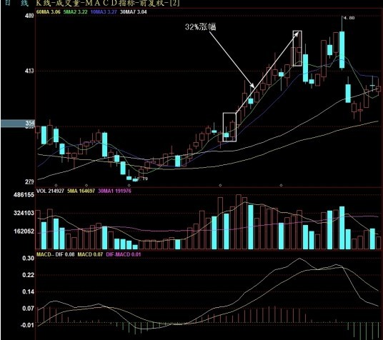Click the 32%涨幅 annotation text
The image size is (383, 340).
(201, 27)
